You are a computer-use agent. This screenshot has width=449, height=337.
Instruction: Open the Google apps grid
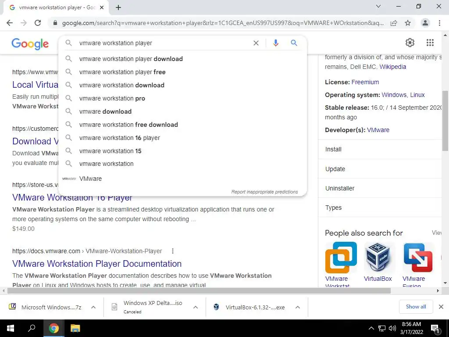(x=430, y=43)
